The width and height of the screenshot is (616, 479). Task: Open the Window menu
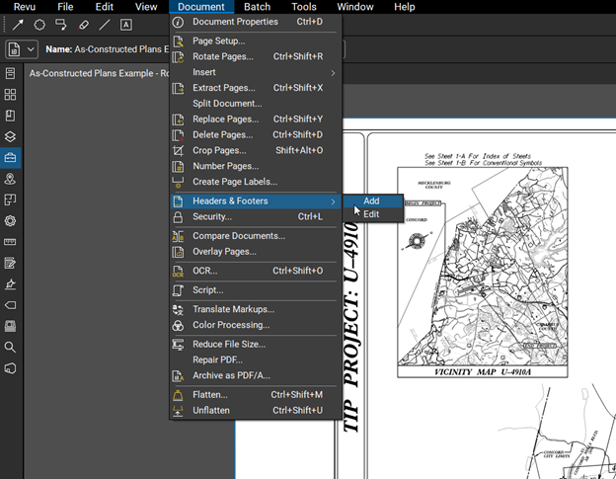pos(355,7)
